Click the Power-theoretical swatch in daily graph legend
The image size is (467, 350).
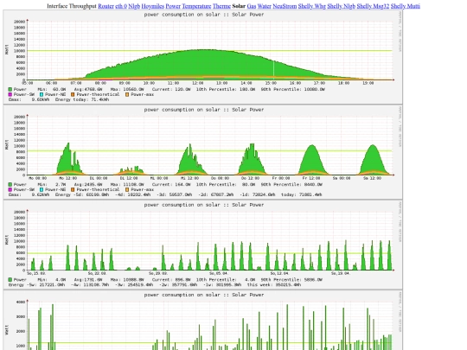point(73,95)
